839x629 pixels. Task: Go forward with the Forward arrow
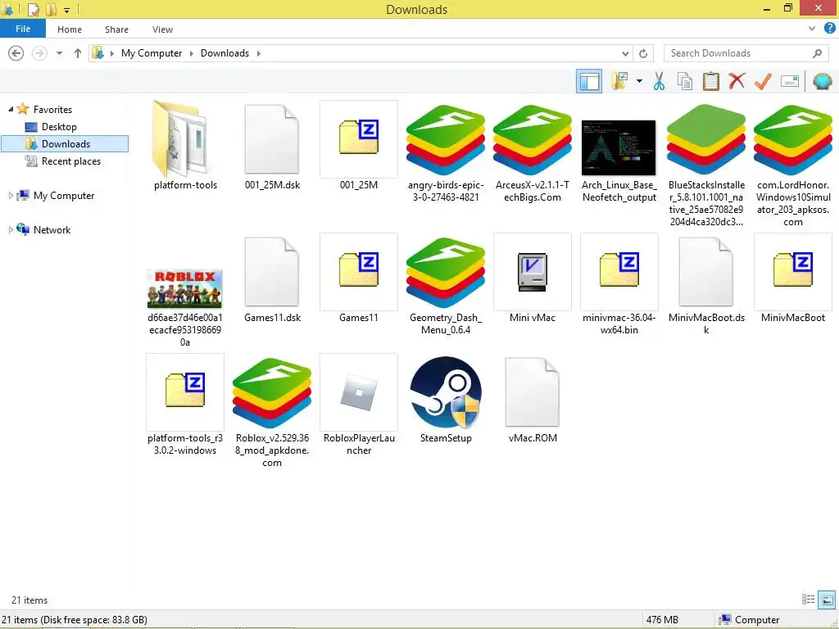(x=39, y=53)
